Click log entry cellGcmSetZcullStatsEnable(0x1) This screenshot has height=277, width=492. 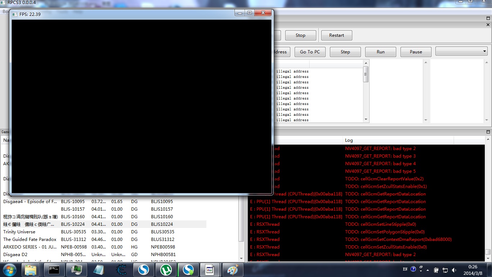(x=386, y=186)
